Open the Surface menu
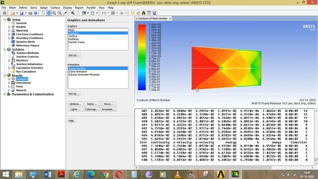The image size is (318, 179). click(x=55, y=8)
